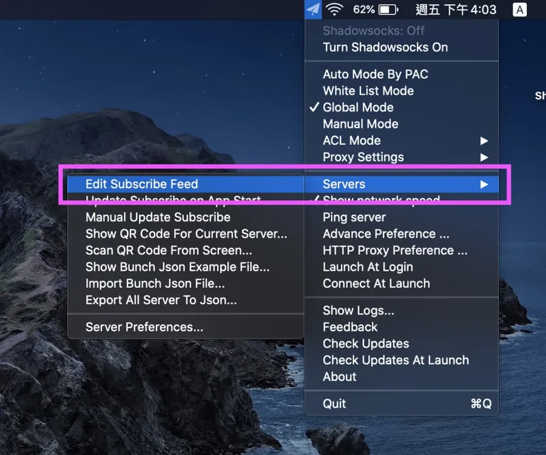Click the date and time 下午 4:03
Screen dimensions: 546x455
(456, 10)
